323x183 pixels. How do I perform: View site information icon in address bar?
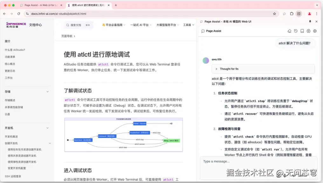tap(27, 14)
